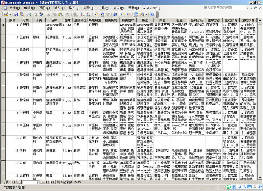This screenshot has width=263, height=191.
Task: Open Find with the binoculars icon
Action: 115,14
